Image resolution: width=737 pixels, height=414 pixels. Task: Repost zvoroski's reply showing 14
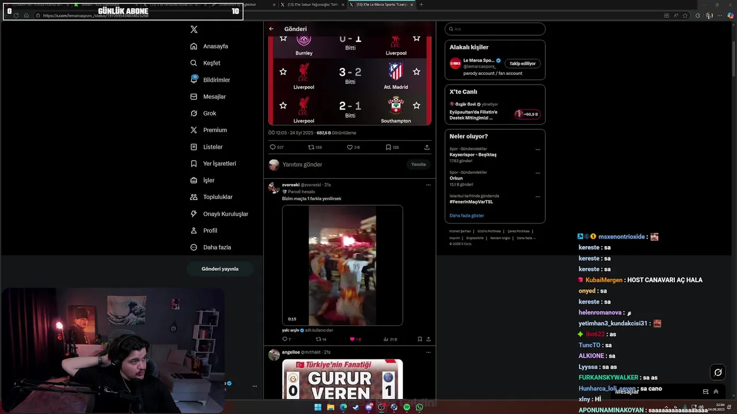pyautogui.click(x=321, y=339)
